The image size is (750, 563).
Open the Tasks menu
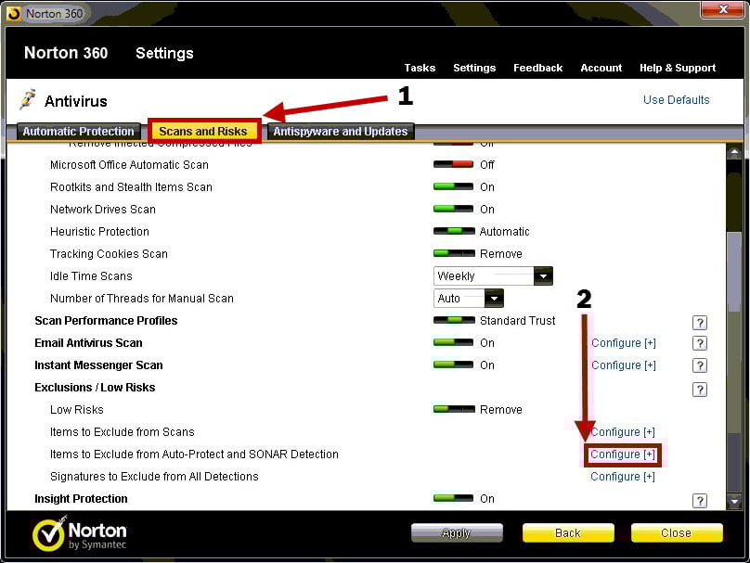420,68
